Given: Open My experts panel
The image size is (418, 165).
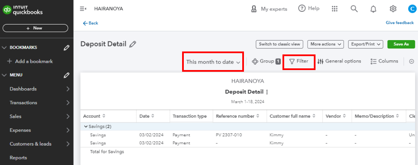Looking at the screenshot, I should coord(269,9).
